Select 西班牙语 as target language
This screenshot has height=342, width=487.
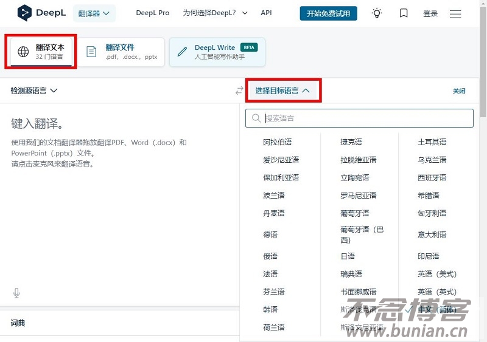tap(432, 177)
